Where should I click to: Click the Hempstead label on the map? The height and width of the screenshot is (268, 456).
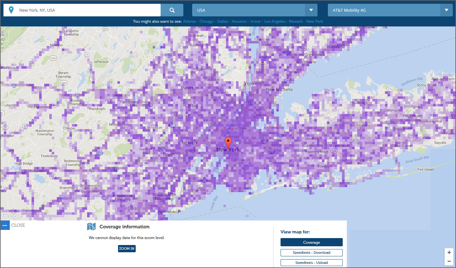pyautogui.click(x=317, y=152)
